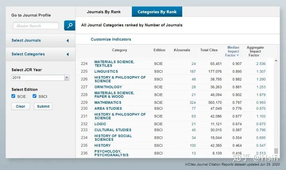286x170 pixels.
Task: Click the table's vertical scrollbar thumb
Action: 276,151
